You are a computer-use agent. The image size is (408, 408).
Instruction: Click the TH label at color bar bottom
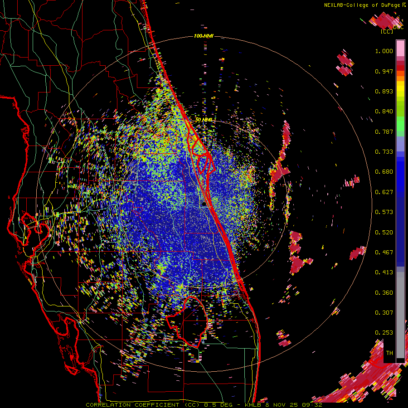tap(389, 353)
